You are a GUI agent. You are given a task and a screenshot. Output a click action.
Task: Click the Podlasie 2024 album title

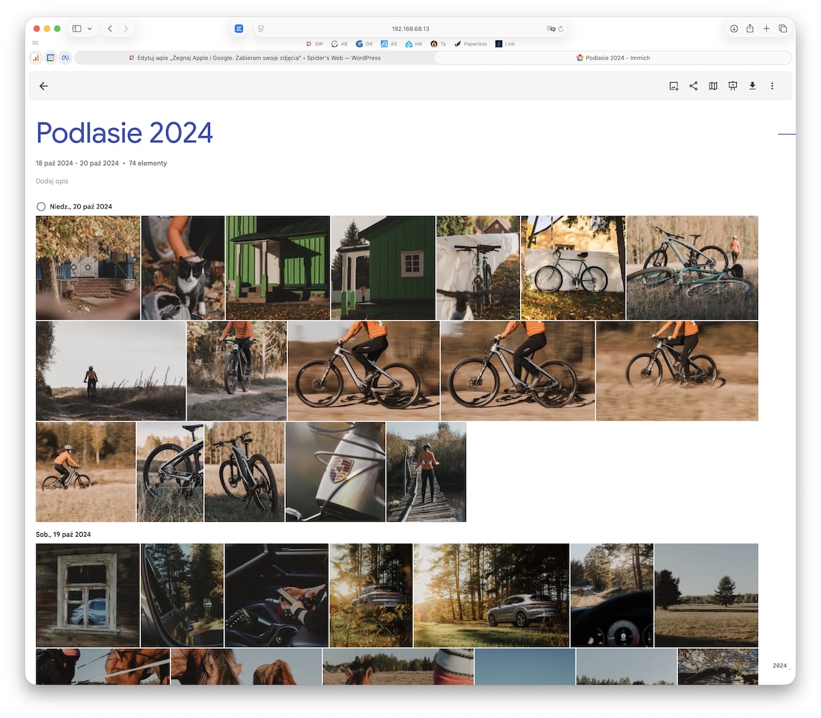tap(125, 133)
